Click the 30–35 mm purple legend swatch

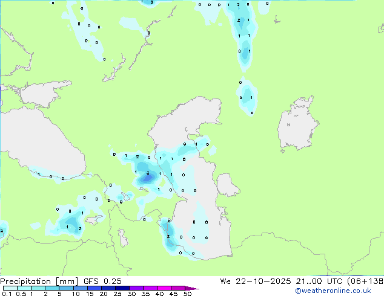click(136, 288)
